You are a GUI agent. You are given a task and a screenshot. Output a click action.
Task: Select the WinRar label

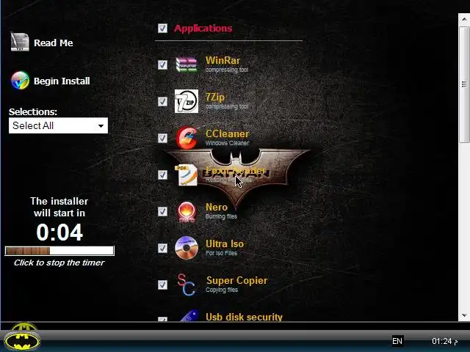[x=223, y=60]
